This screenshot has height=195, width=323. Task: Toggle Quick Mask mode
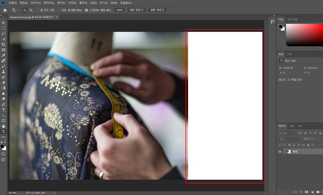[x=3, y=154]
